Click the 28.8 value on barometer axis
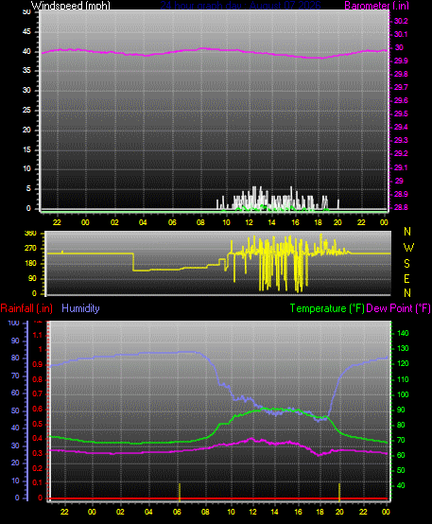This screenshot has width=432, height=524. (401, 207)
